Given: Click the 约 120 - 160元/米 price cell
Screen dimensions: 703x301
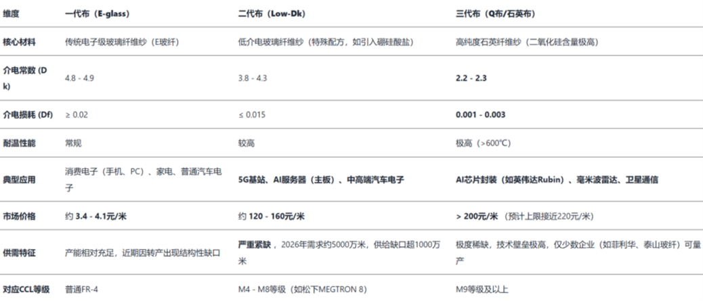Looking at the screenshot, I should tap(272, 216).
